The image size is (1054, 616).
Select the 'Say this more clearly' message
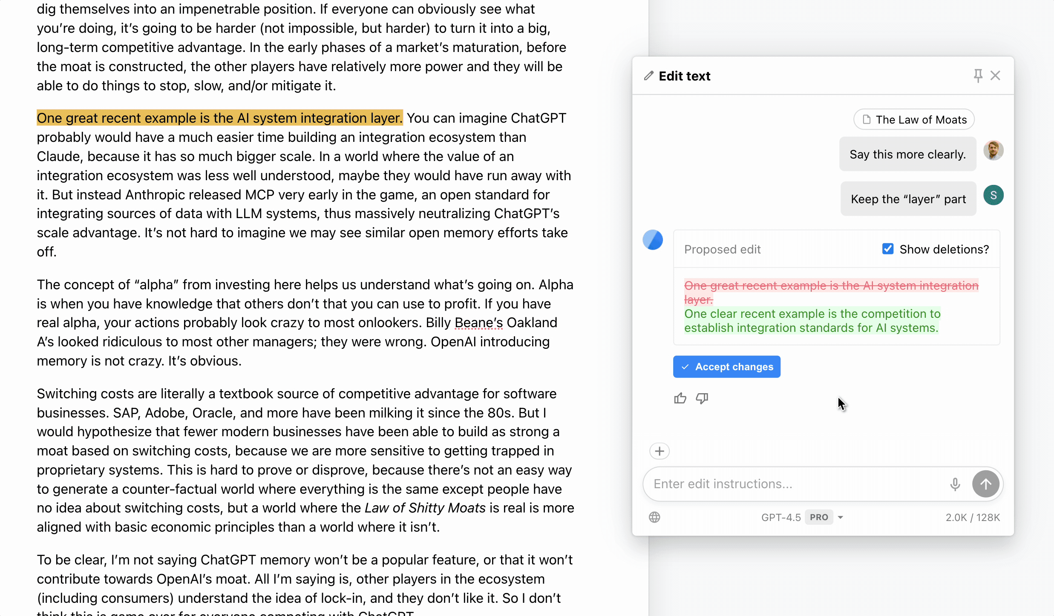click(907, 154)
